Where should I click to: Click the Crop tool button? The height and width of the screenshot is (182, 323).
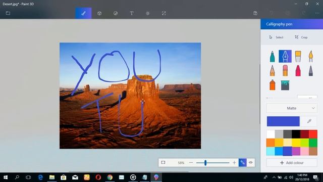(301, 37)
